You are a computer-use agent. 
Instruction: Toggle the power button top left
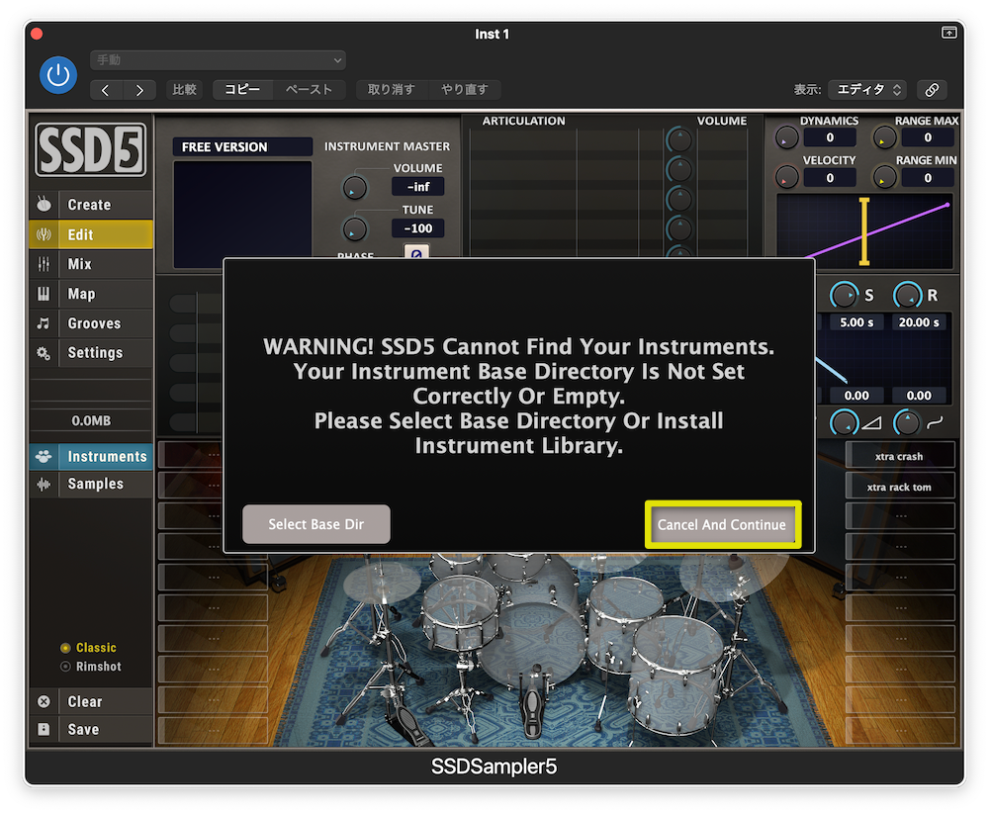tap(57, 75)
